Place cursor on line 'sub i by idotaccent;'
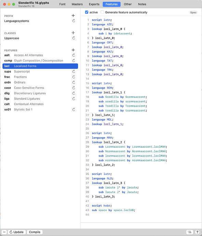202x236 pixels. point(115,34)
